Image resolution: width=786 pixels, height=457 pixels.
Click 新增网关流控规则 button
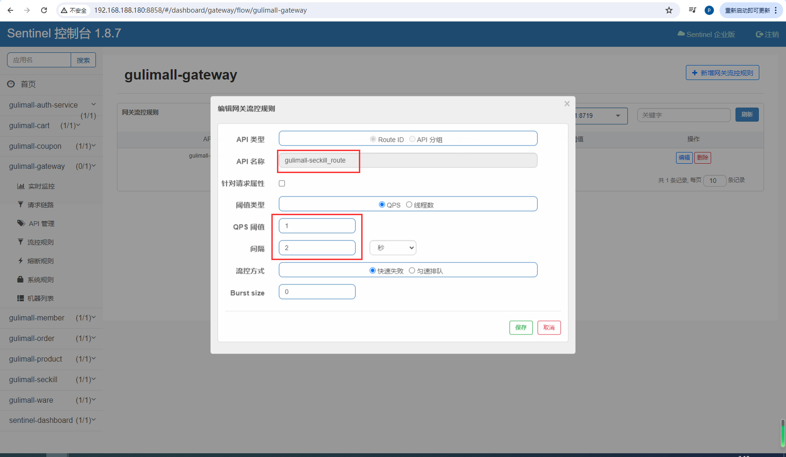click(722, 73)
